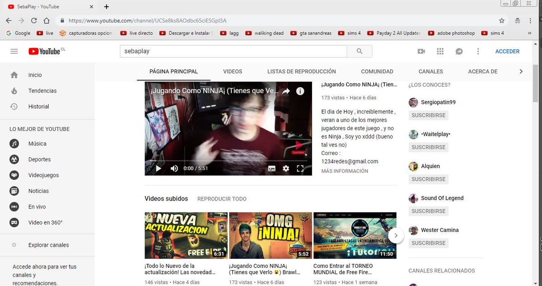
Task: Open ACERCA DE tab
Action: tap(483, 71)
